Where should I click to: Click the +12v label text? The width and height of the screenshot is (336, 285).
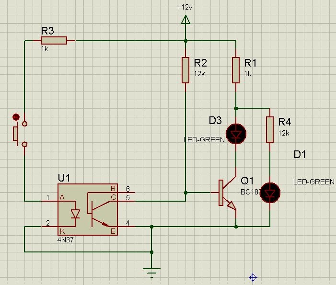(x=185, y=7)
